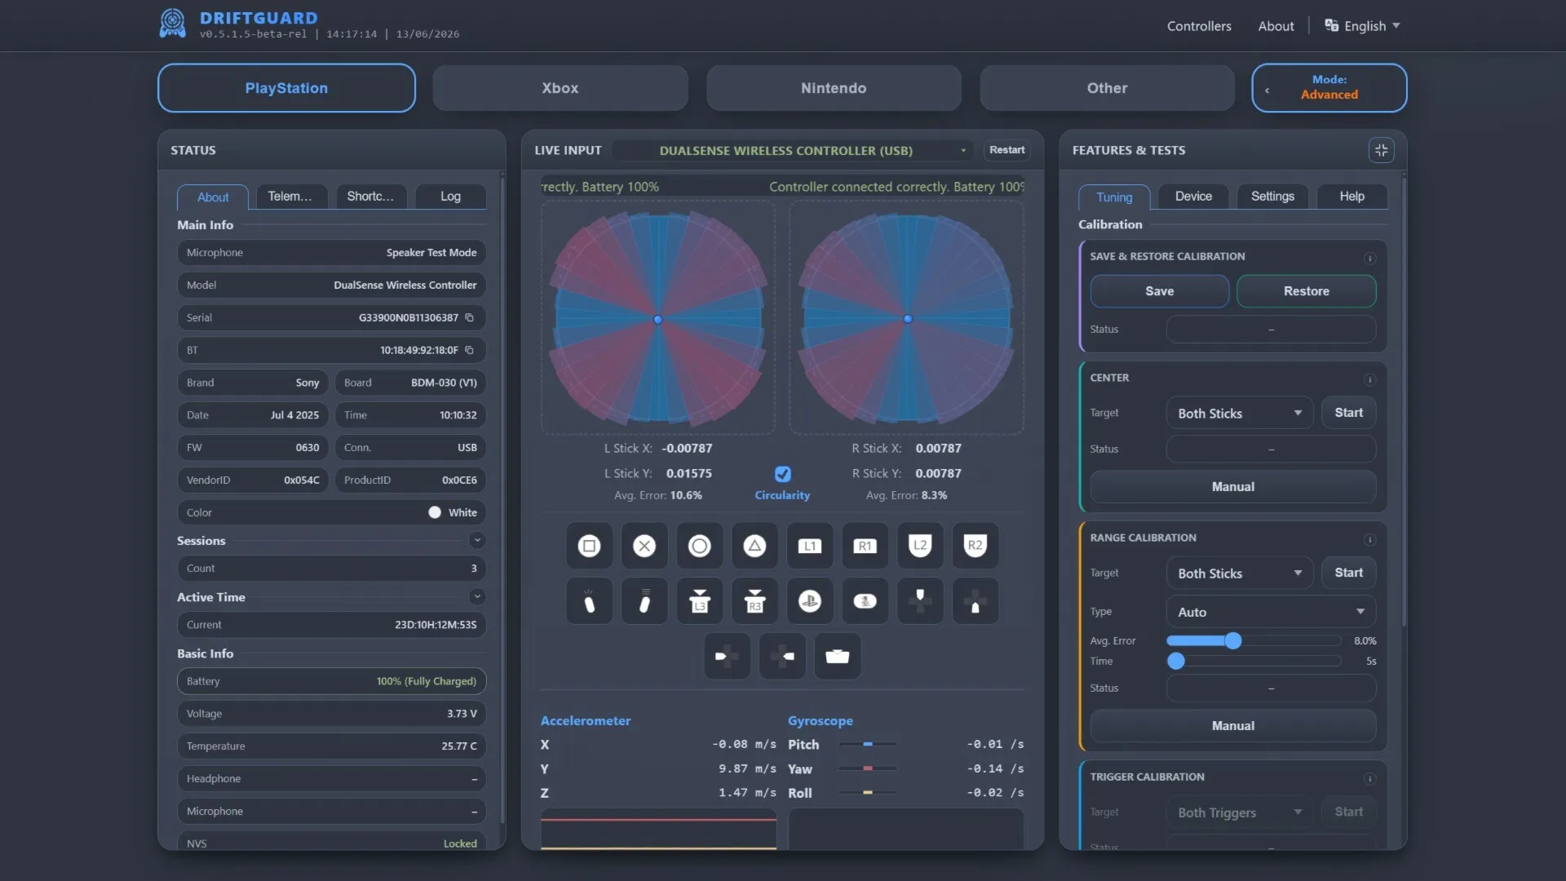The width and height of the screenshot is (1566, 881).
Task: Toggle the Circularity checkbox
Action: [x=782, y=474]
